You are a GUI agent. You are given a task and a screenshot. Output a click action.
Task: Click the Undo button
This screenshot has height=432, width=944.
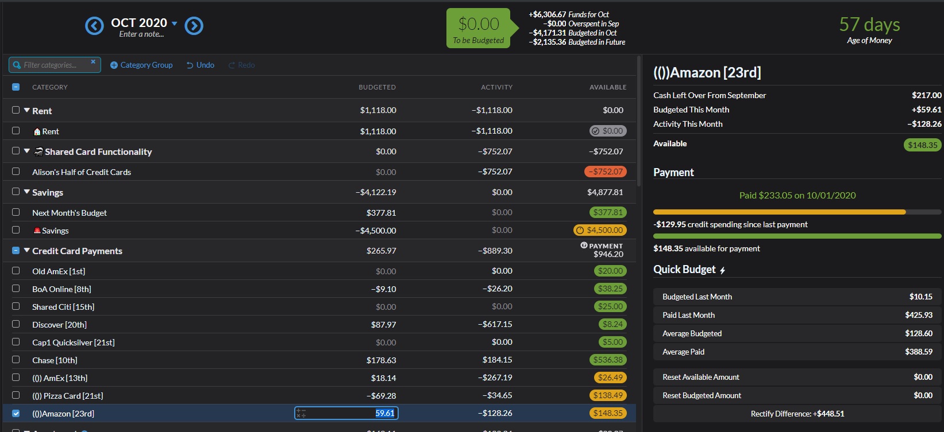(201, 65)
